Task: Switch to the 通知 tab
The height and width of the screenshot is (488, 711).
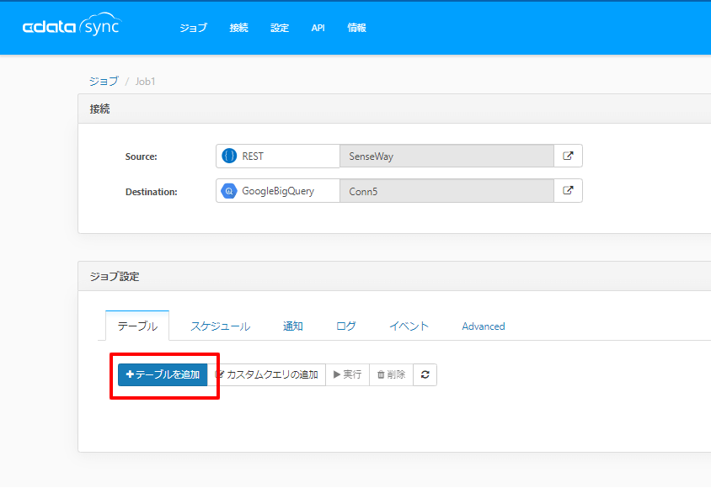Action: pyautogui.click(x=292, y=326)
